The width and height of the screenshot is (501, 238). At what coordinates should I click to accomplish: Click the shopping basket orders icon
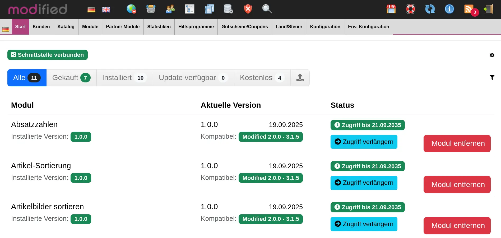151,9
